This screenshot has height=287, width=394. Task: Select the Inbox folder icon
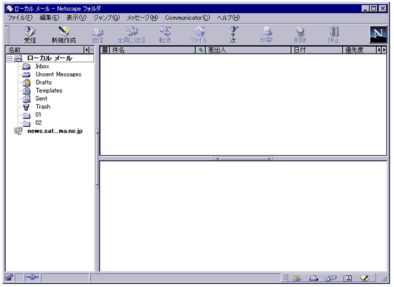[x=26, y=66]
